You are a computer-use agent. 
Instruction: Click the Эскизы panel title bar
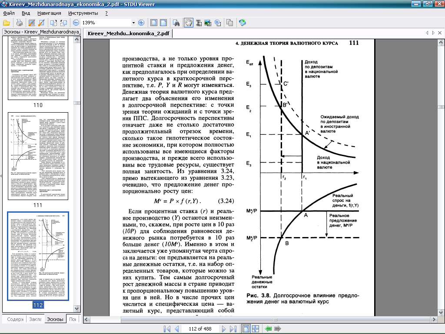42,32
